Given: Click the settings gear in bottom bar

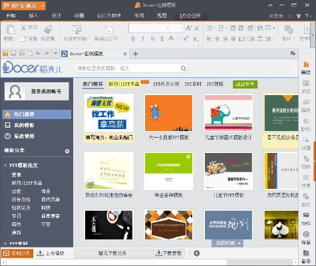Looking at the screenshot, I should pyautogui.click(x=197, y=253).
